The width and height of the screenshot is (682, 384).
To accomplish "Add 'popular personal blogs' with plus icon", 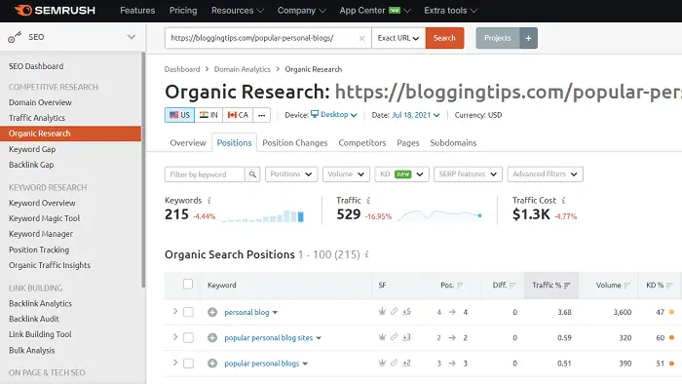I will [x=212, y=364].
